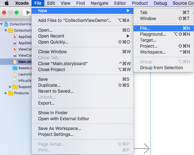This screenshot has width=194, height=155.
Task: Open the Xcode application menu
Action: click(x=22, y=3)
